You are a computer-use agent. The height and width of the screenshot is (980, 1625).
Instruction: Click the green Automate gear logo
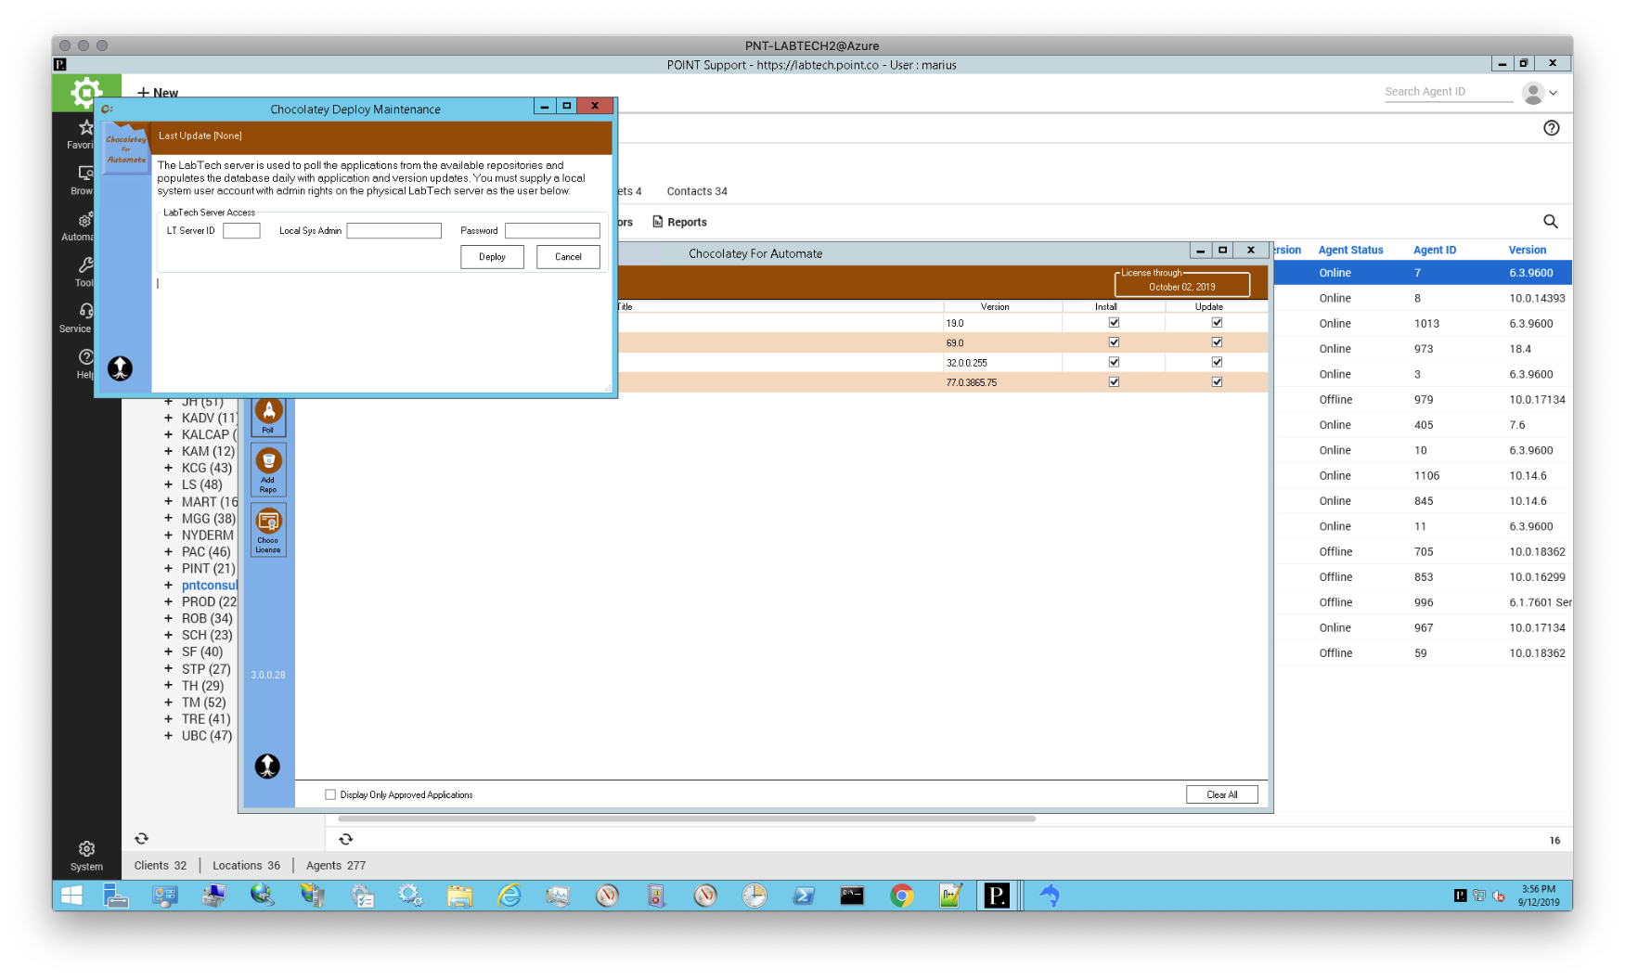[x=86, y=92]
